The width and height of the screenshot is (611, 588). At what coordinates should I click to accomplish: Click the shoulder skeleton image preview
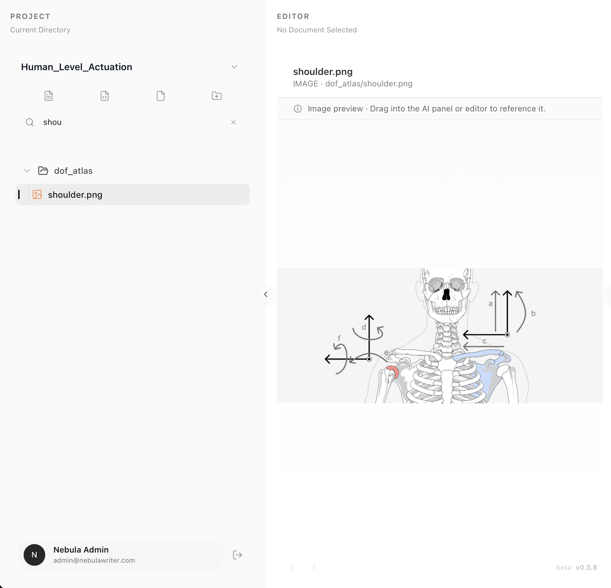click(x=440, y=336)
